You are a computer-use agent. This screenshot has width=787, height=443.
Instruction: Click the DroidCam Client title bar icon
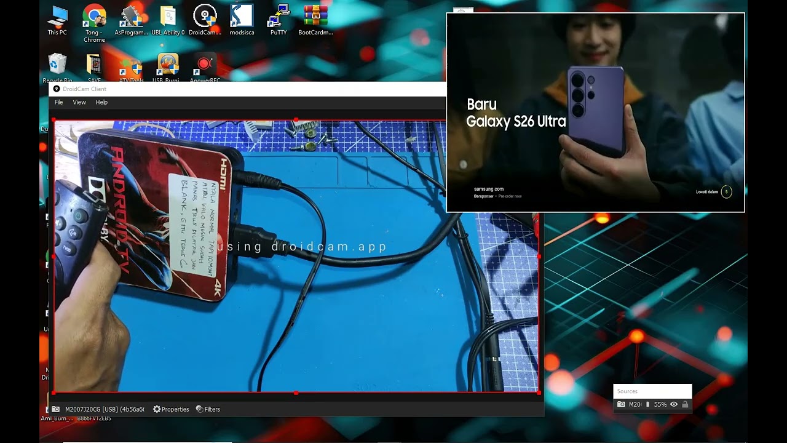coord(57,89)
